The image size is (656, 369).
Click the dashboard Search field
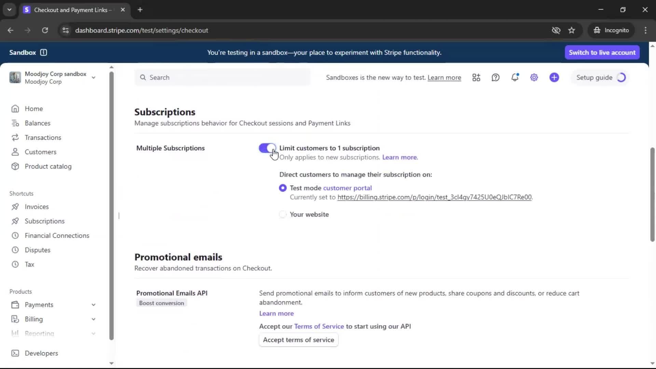coord(222,78)
